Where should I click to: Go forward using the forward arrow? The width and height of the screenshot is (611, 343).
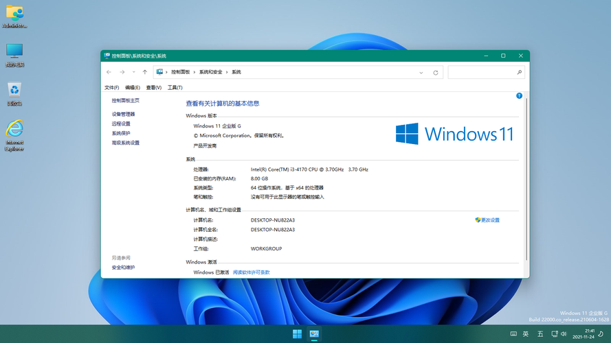[122, 72]
